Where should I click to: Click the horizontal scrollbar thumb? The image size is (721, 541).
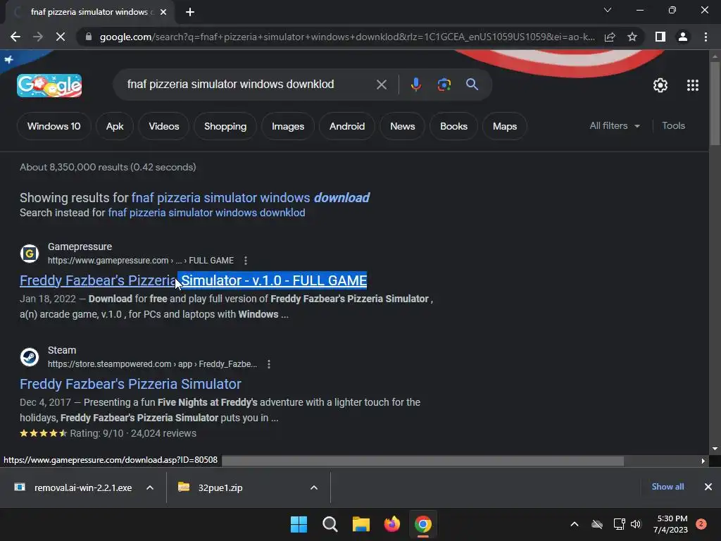[x=422, y=461]
